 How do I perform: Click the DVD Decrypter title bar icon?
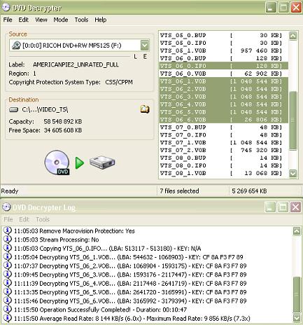pyautogui.click(x=6, y=8)
